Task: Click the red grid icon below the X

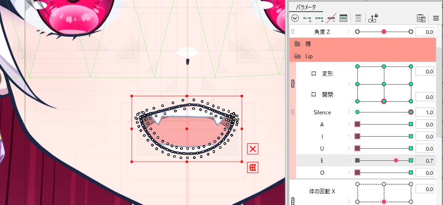Action: [x=253, y=167]
